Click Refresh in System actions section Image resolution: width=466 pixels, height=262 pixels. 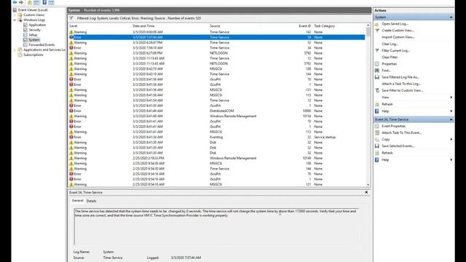(387, 104)
